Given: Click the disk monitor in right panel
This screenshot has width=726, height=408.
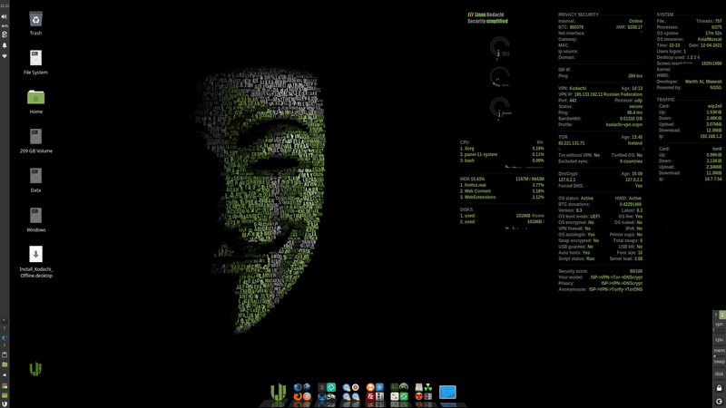Looking at the screenshot, I should coord(719,375).
